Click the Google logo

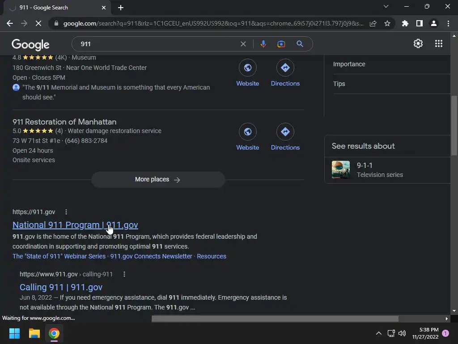pyautogui.click(x=30, y=44)
